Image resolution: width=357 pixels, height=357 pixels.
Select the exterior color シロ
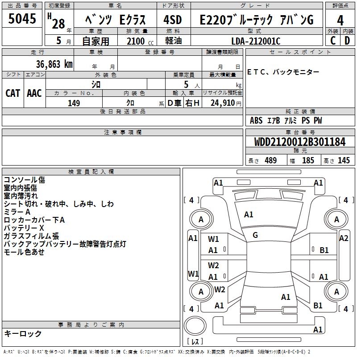coord(96,84)
